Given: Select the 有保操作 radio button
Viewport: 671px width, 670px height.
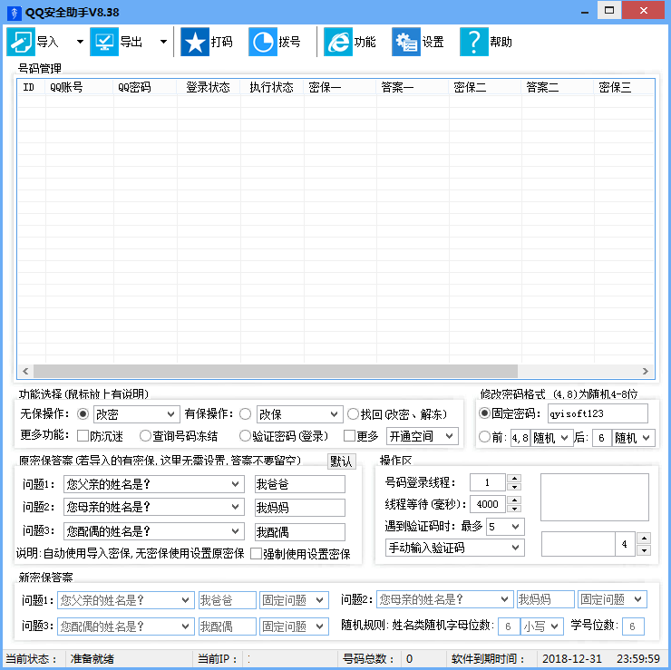Looking at the screenshot, I should coord(245,413).
